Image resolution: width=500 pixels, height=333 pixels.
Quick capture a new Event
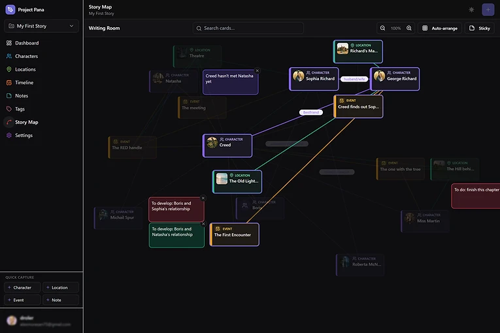click(22, 300)
